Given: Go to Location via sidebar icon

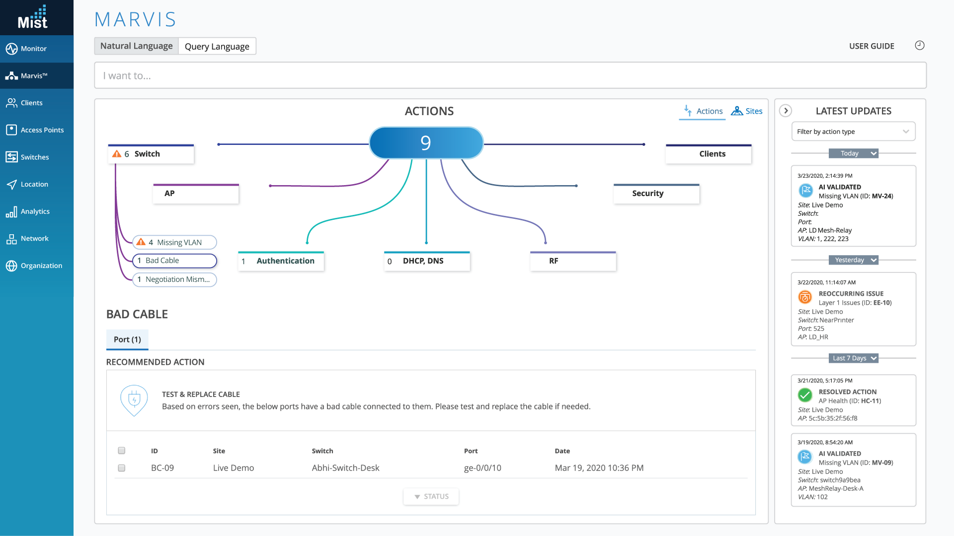Looking at the screenshot, I should 11,184.
